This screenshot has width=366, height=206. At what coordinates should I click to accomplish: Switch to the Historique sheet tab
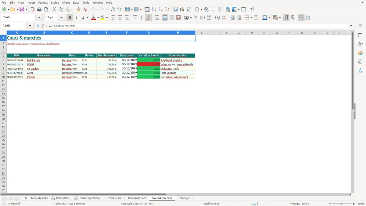pos(183,198)
